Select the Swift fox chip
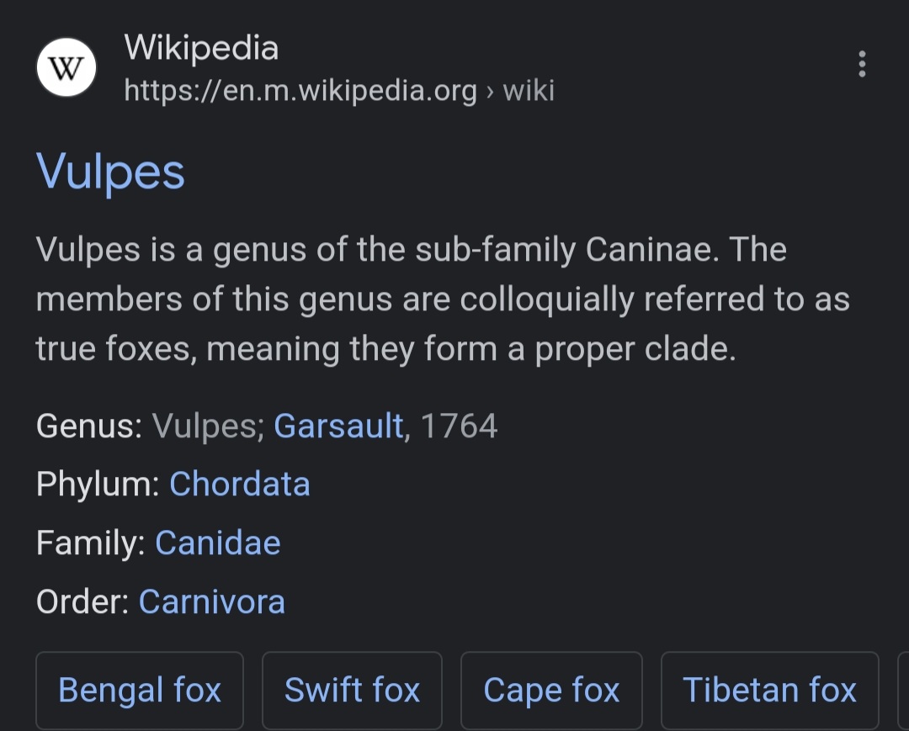The height and width of the screenshot is (731, 909). 352,691
